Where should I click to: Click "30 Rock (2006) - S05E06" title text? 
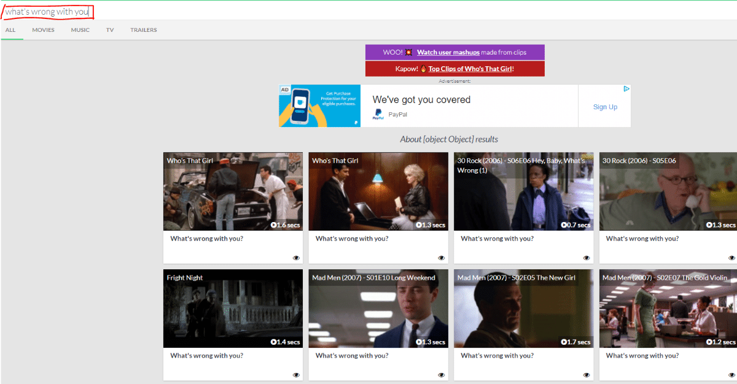pyautogui.click(x=639, y=161)
